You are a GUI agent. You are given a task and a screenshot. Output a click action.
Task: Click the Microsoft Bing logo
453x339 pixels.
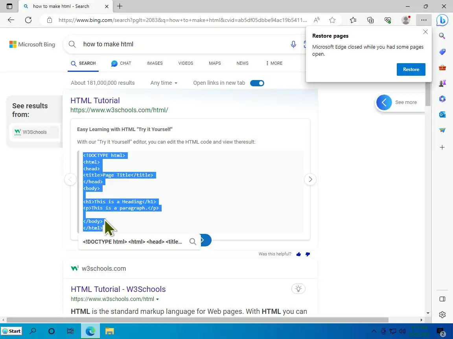(32, 44)
